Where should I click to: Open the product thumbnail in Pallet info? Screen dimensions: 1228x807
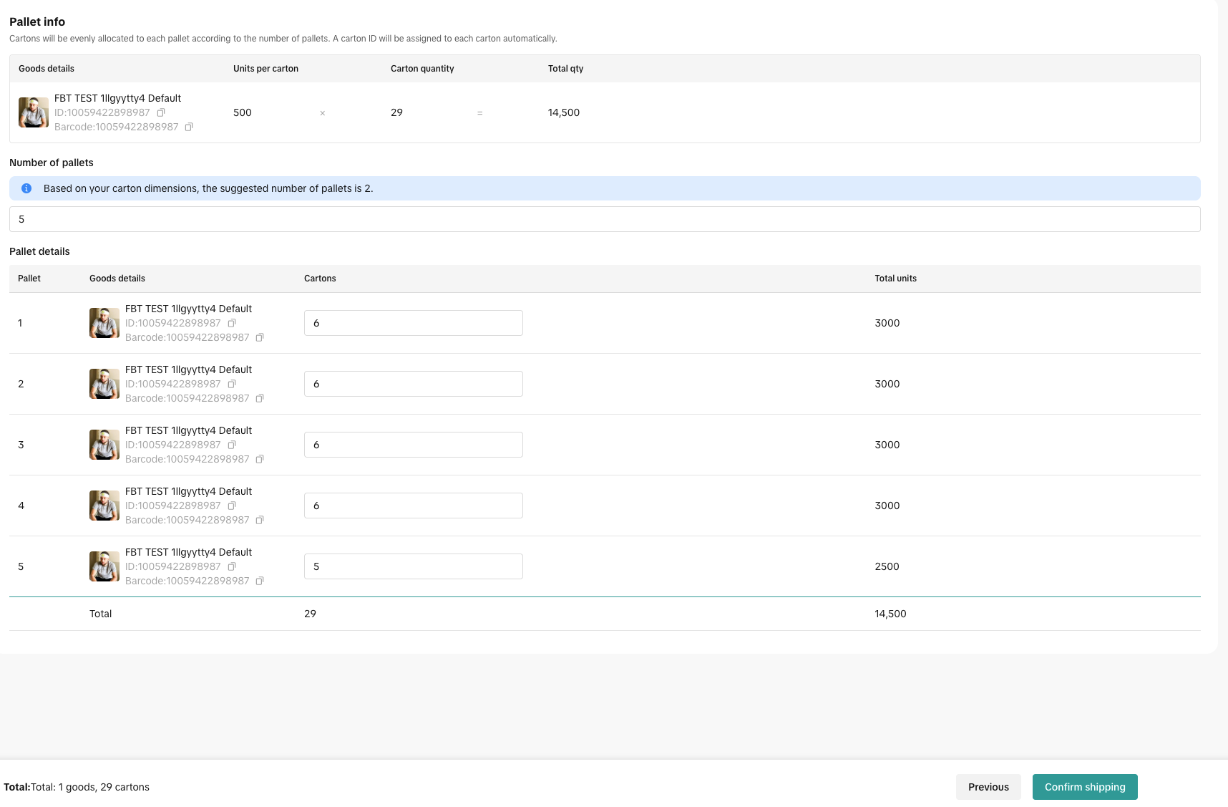(34, 112)
